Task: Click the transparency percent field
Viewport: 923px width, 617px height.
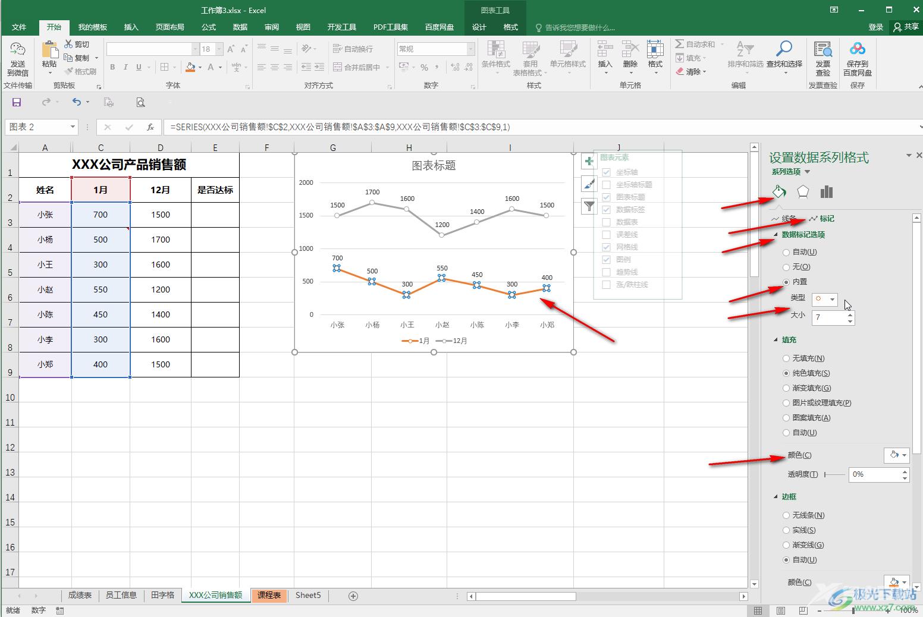Action: coord(874,474)
